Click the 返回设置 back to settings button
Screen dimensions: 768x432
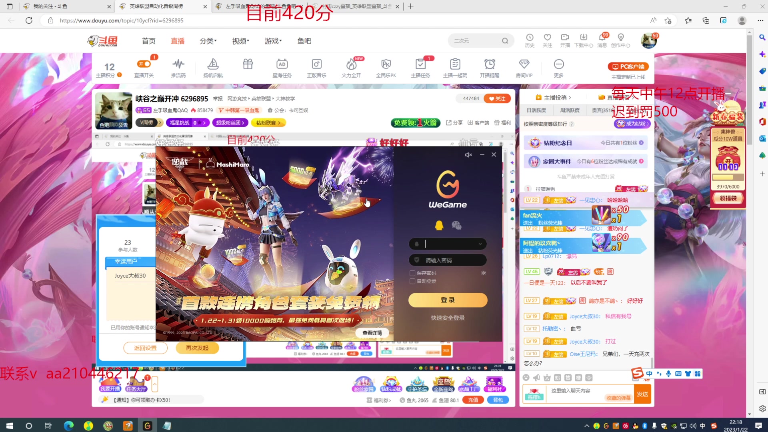145,348
